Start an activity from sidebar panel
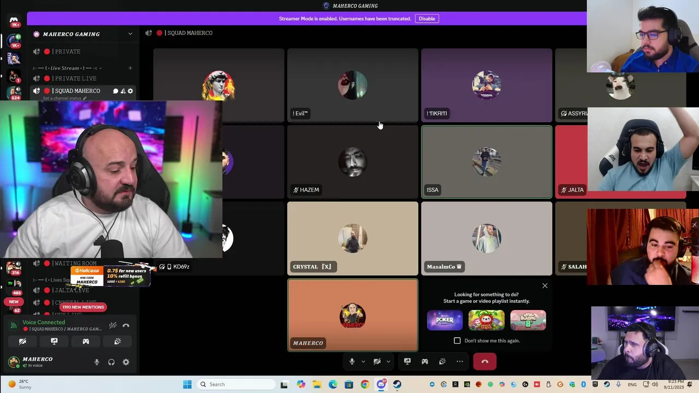Image resolution: width=699 pixels, height=393 pixels. (x=86, y=341)
